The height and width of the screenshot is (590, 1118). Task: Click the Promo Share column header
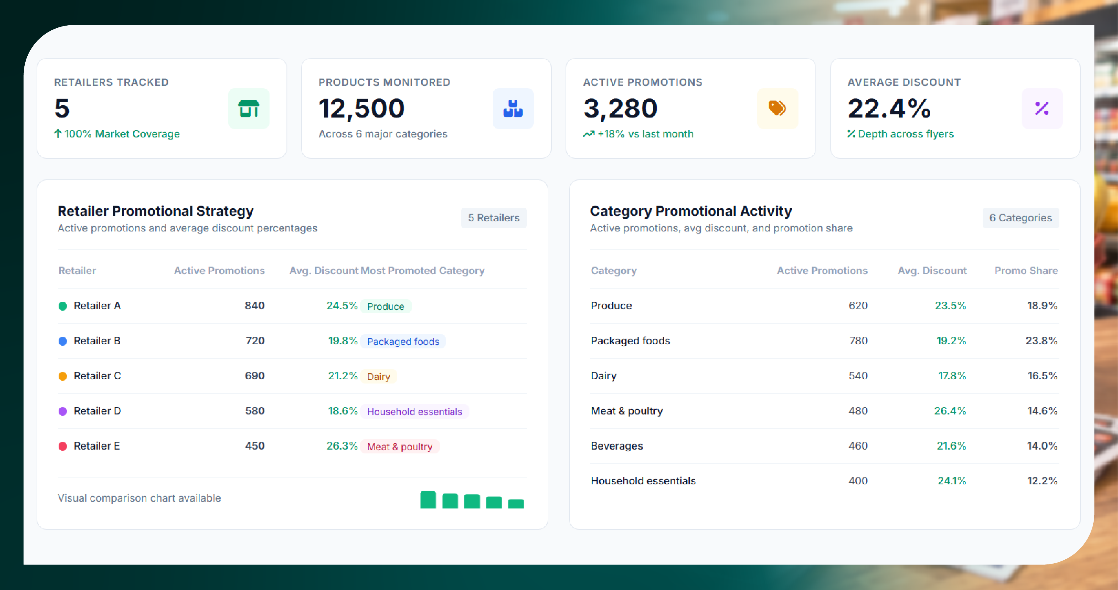[x=1026, y=270]
